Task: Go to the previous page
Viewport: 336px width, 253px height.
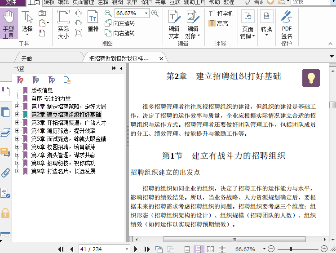Action: (72, 249)
